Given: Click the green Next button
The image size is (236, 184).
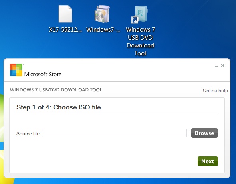Looking at the screenshot, I should pyautogui.click(x=208, y=161).
